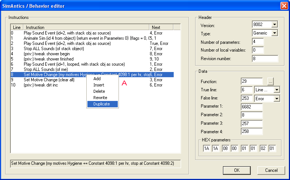
Task: Click the OK button
Action: pos(237,170)
